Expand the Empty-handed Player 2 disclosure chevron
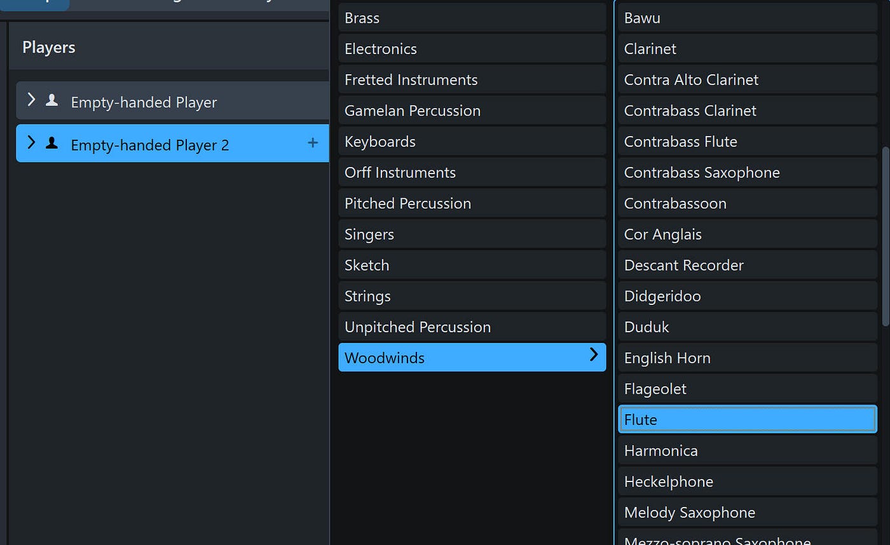Screen dimensions: 890x545 (x=31, y=142)
